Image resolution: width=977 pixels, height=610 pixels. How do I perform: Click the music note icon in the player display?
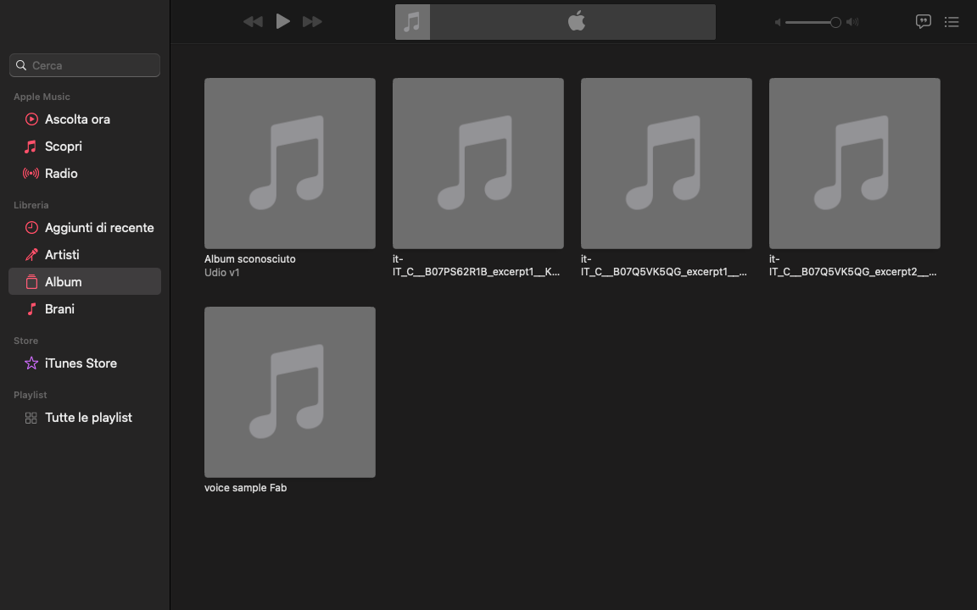[412, 21]
